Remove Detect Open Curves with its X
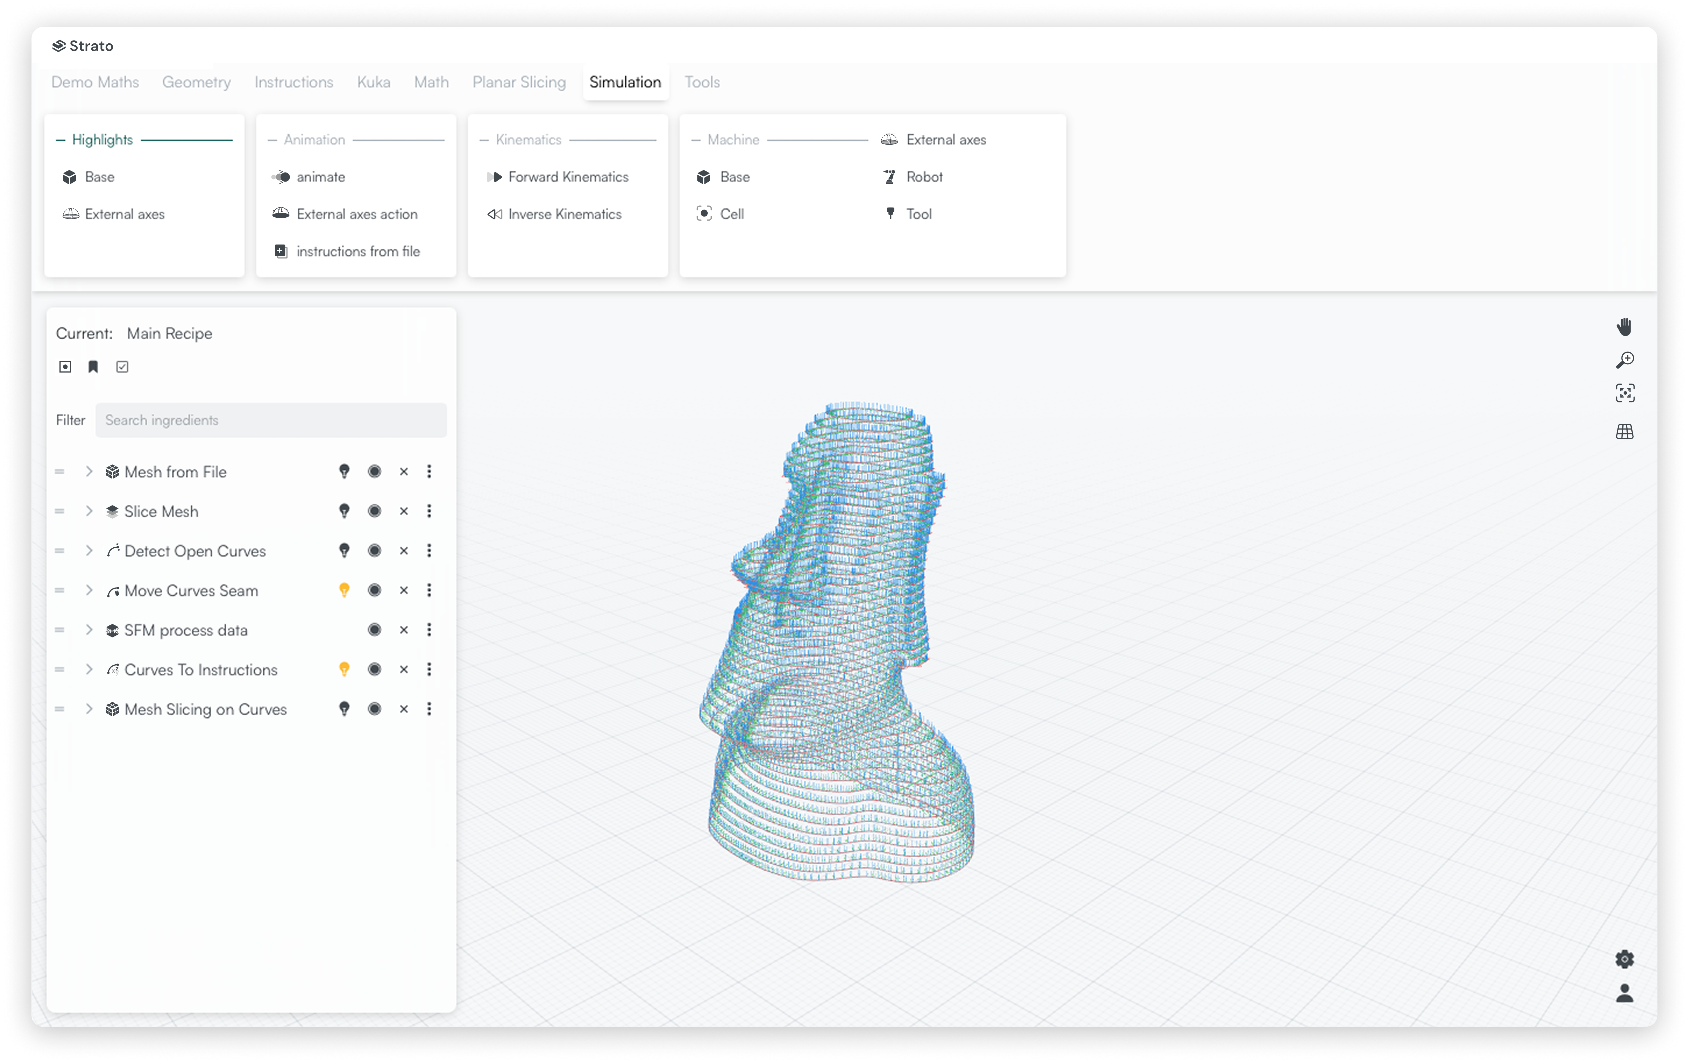 point(404,551)
